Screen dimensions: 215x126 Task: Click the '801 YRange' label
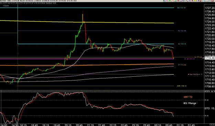pos(190,103)
